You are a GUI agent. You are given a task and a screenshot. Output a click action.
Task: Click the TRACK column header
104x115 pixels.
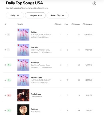click(20, 24)
